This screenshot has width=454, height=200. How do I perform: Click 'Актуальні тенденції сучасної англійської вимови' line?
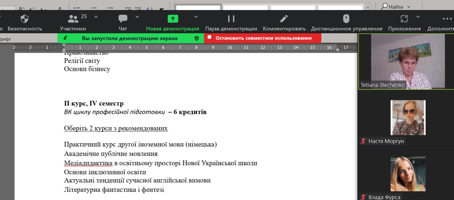137,180
